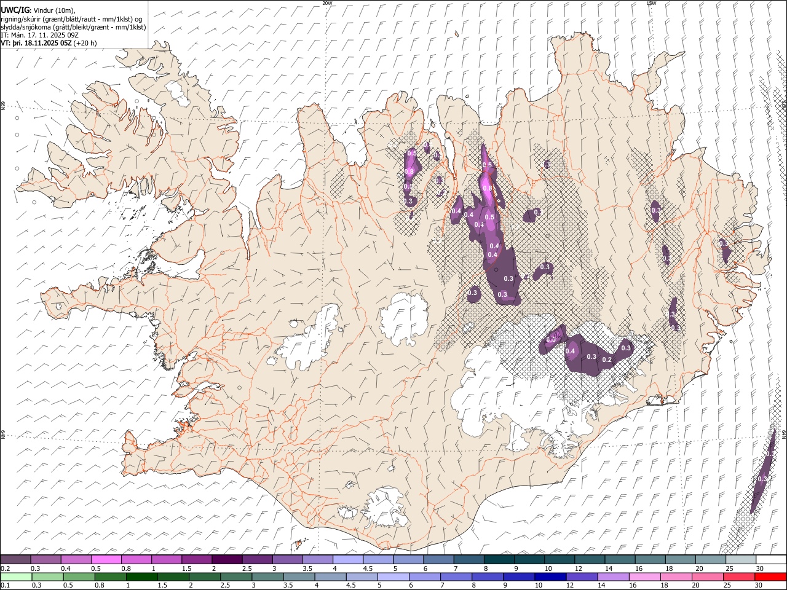
Task: Click the 'IT: Mán. 17. 11. 2025 09Z' line
Action: pos(39,35)
